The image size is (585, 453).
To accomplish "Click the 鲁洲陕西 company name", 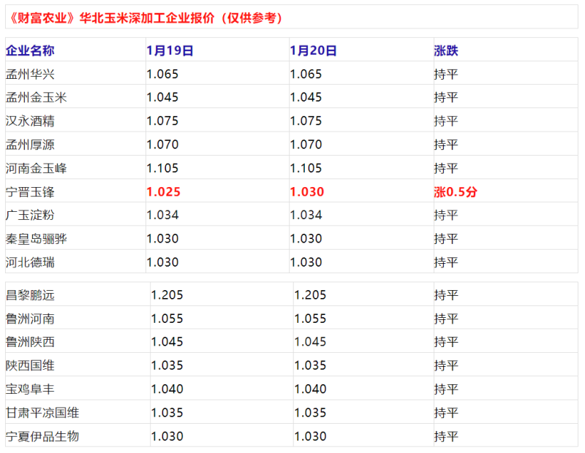I will [x=30, y=342].
